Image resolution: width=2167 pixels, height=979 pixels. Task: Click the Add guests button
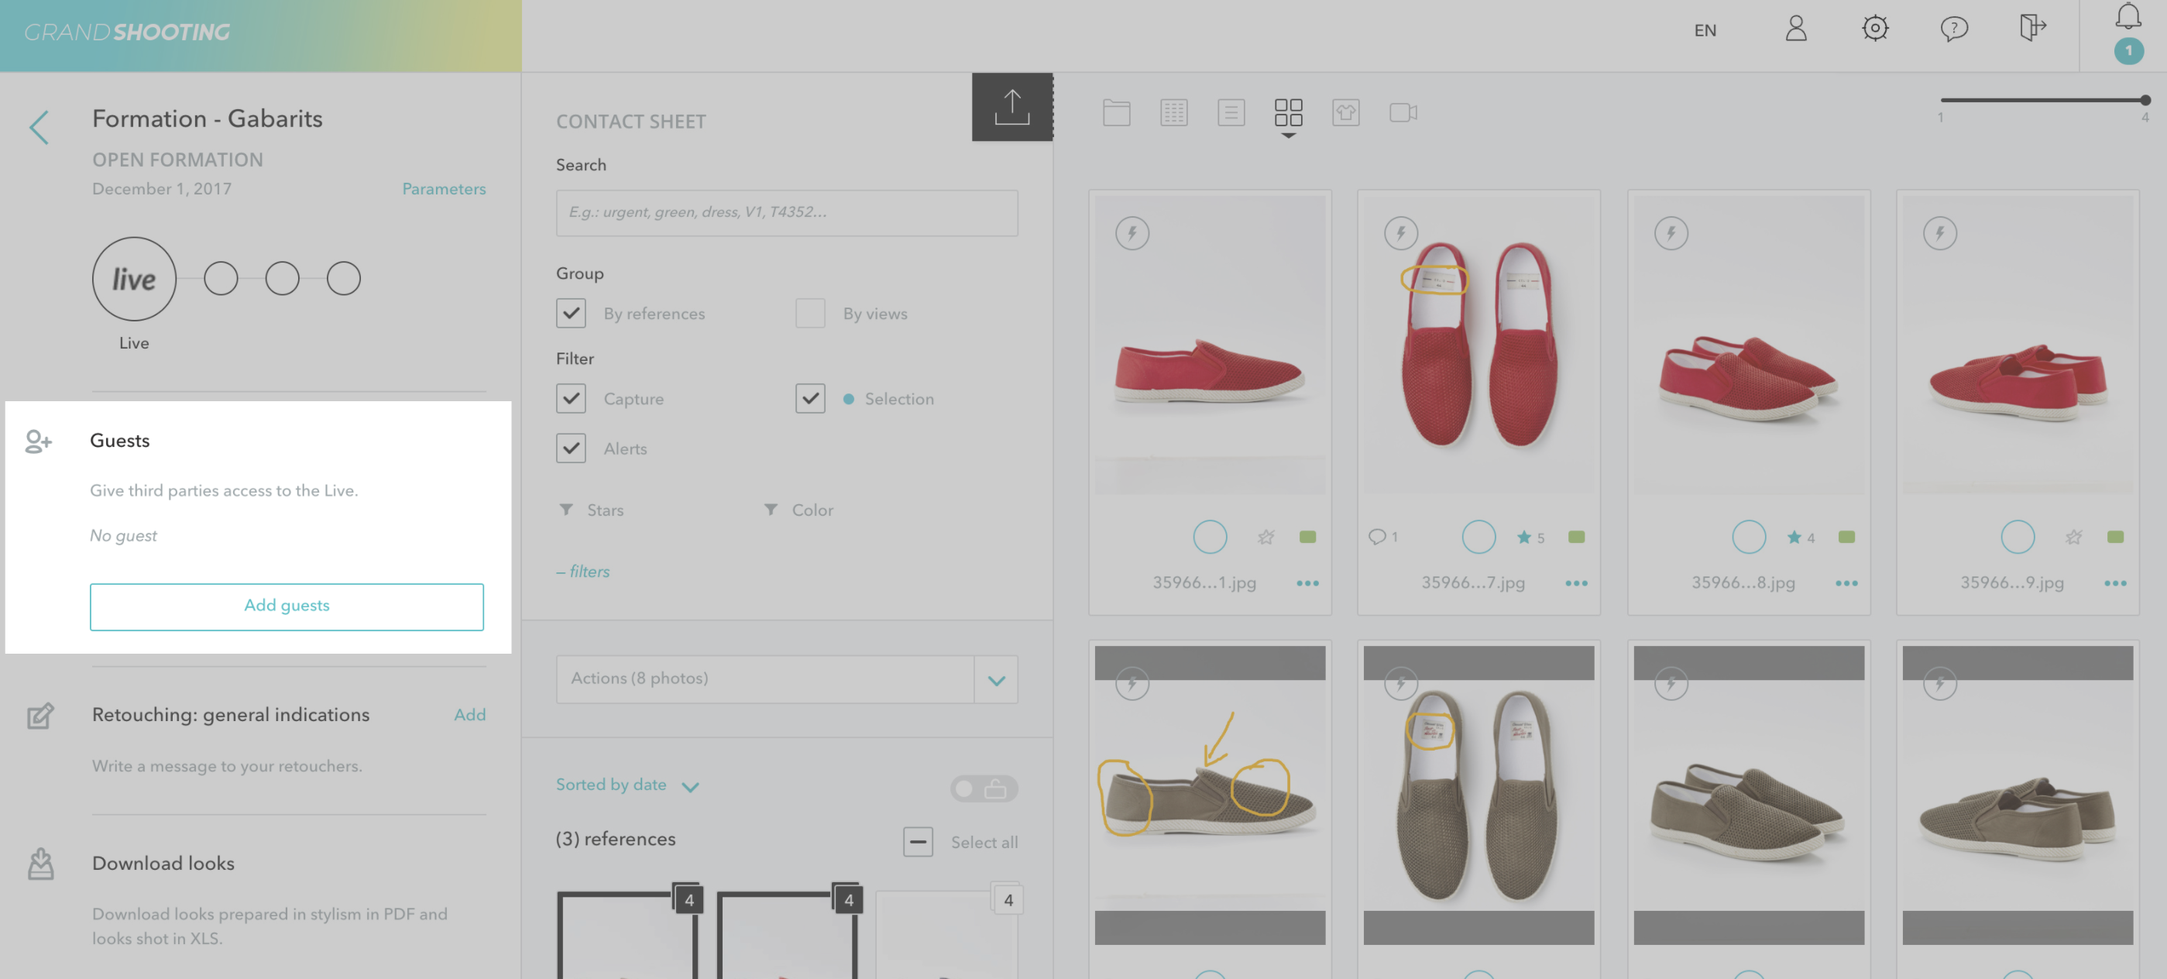pyautogui.click(x=286, y=606)
